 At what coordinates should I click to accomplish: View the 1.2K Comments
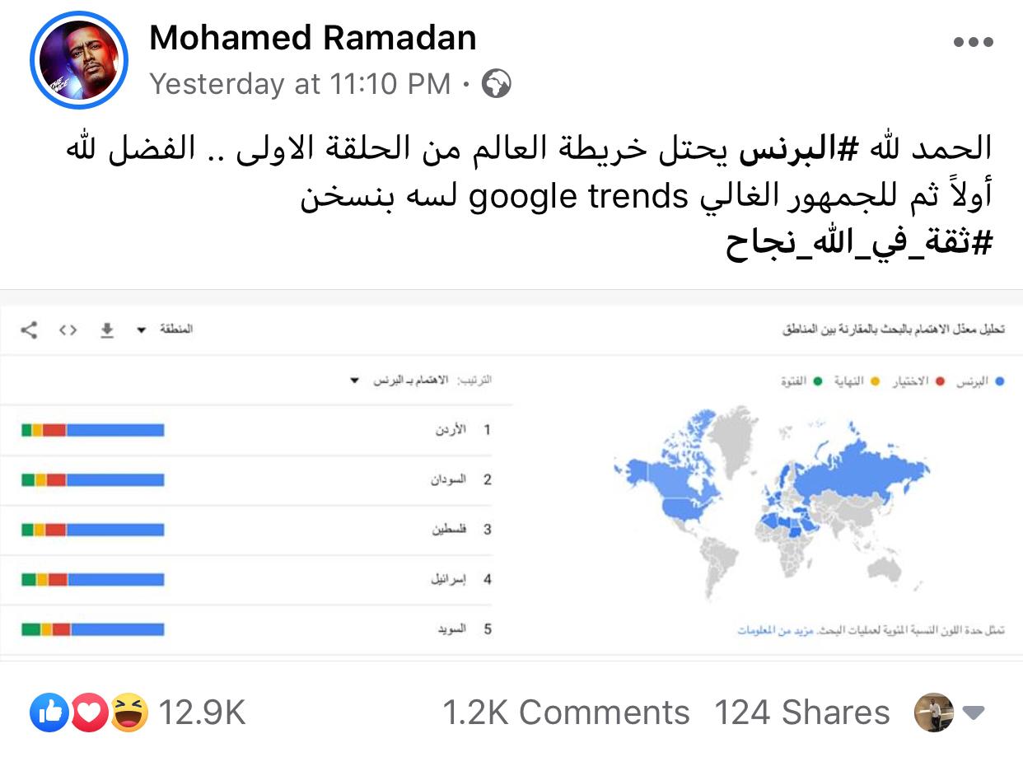(566, 713)
